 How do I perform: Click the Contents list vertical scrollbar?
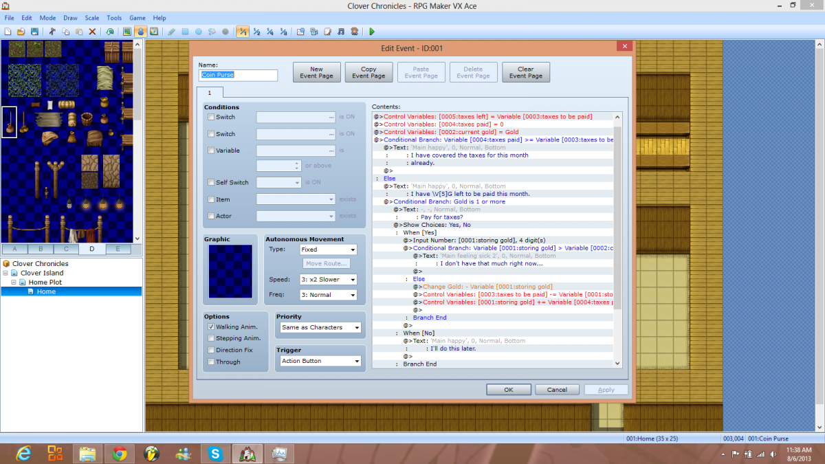click(x=617, y=239)
